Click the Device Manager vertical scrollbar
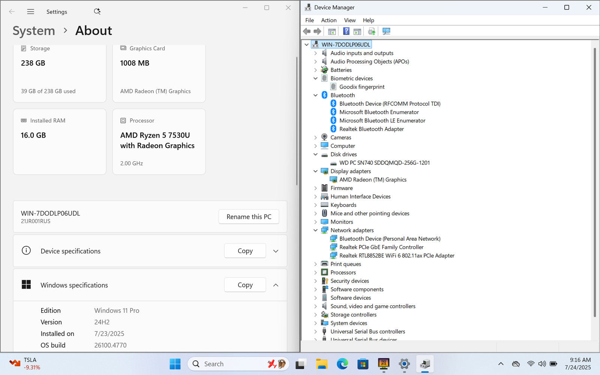This screenshot has width=600, height=375. click(x=594, y=180)
